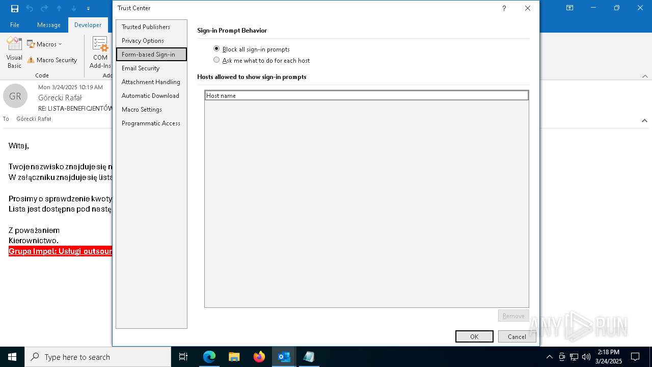Open the Customize Quick Access Toolbar dropdown
This screenshot has width=652, height=367.
coord(88,9)
